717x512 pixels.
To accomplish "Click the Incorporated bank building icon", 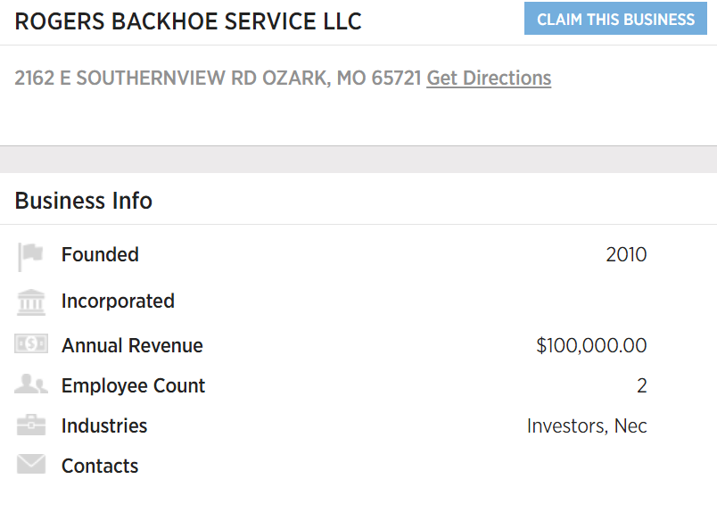I will [x=31, y=302].
